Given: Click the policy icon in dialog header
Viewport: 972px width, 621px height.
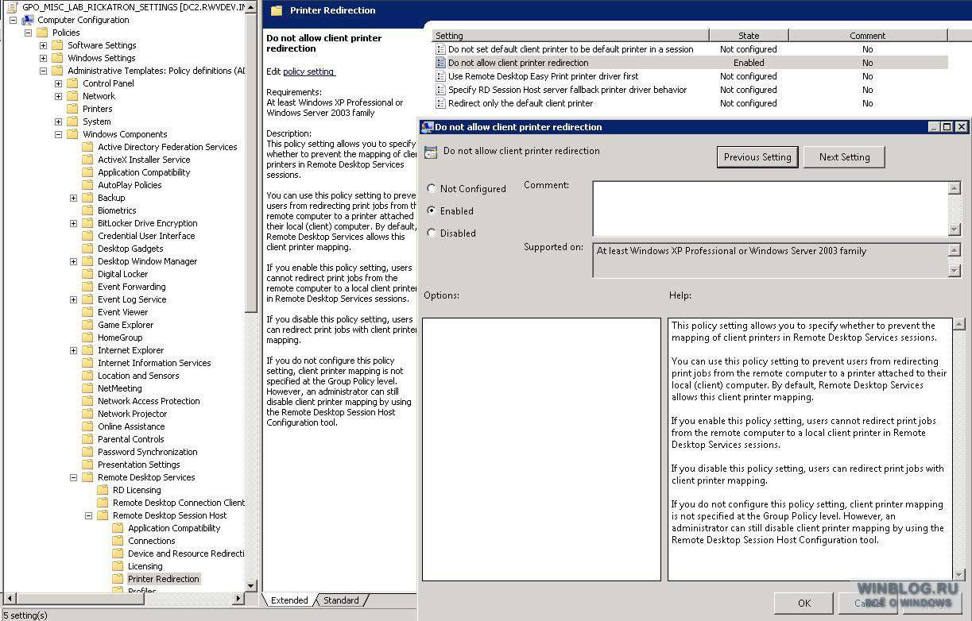Looking at the screenshot, I should (430, 152).
